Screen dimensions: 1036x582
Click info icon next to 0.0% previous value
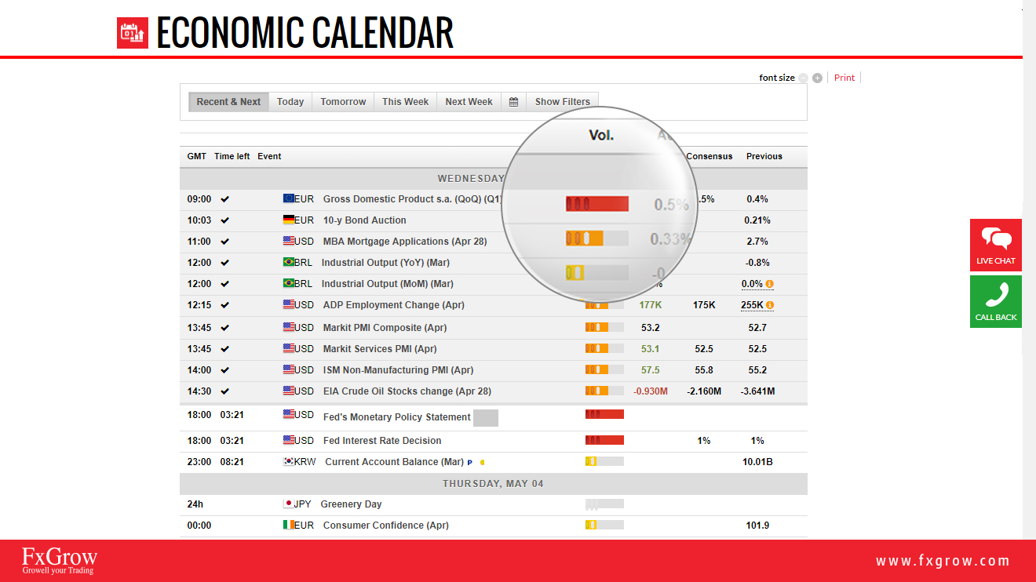pyautogui.click(x=770, y=284)
